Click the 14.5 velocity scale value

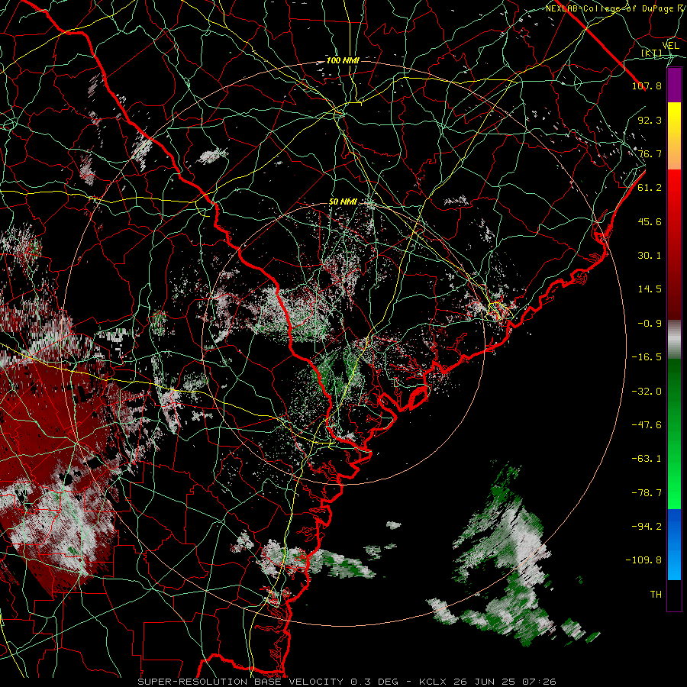pyautogui.click(x=650, y=289)
